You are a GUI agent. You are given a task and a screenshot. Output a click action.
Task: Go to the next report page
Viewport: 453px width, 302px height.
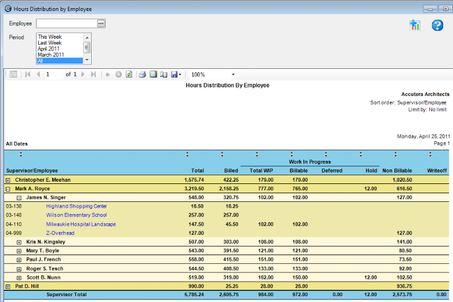pyautogui.click(x=83, y=75)
